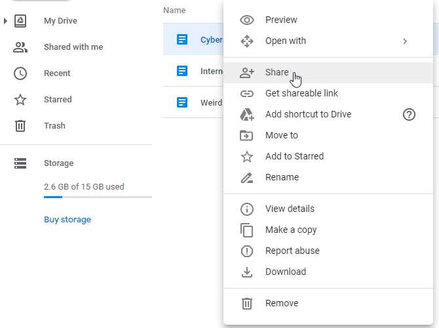Click the Name column header
439x328 pixels.
tap(174, 10)
